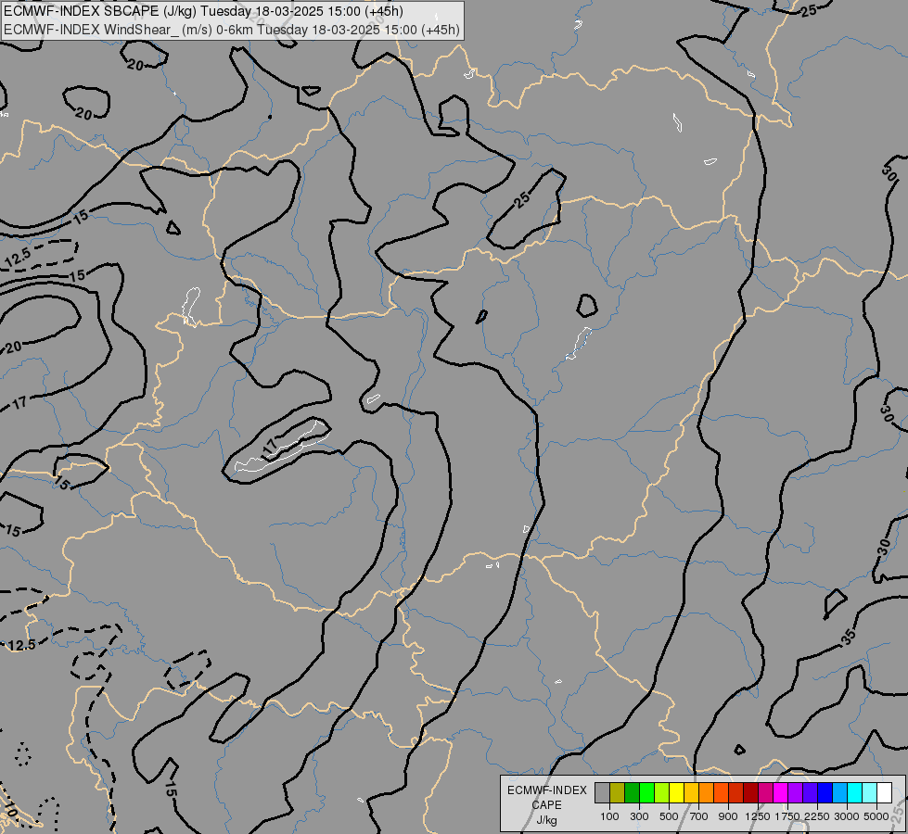Viewport: 908px width, 834px height.
Task: Click the bright green legend swatch
Action: (646, 792)
